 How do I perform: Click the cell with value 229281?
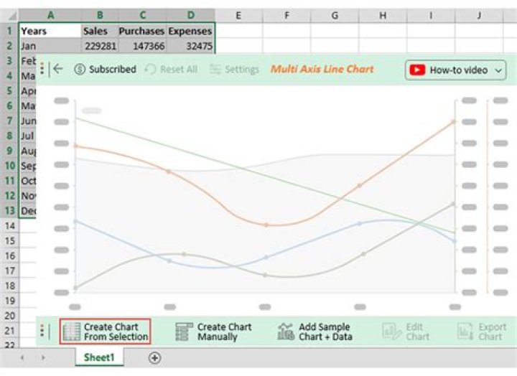point(100,46)
